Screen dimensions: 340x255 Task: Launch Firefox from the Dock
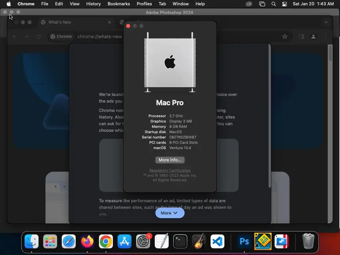tap(87, 241)
